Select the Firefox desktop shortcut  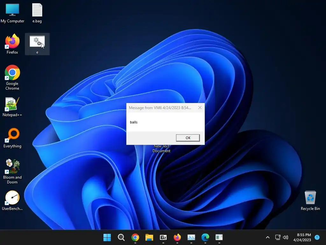point(12,44)
